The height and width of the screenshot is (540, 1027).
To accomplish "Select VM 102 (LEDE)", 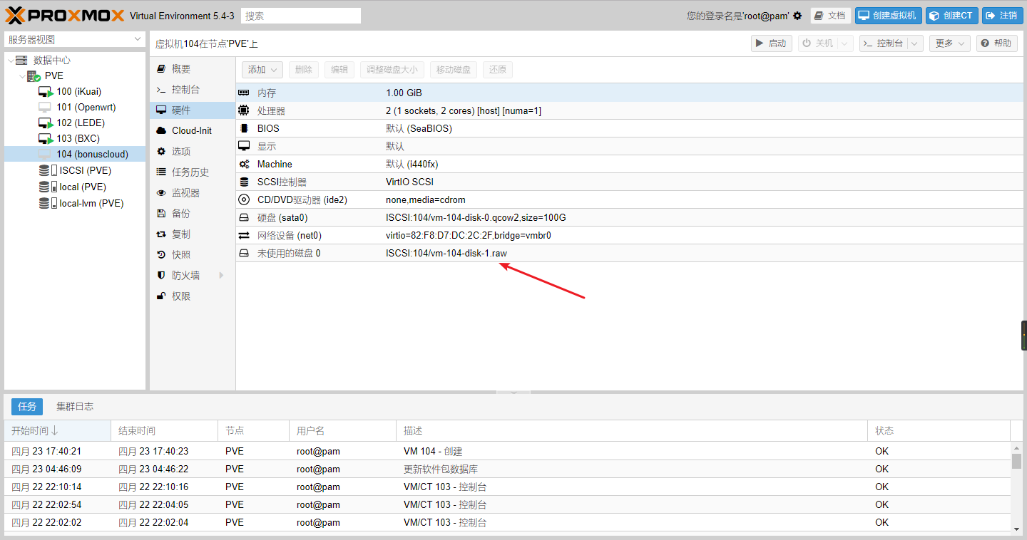I will tap(81, 123).
